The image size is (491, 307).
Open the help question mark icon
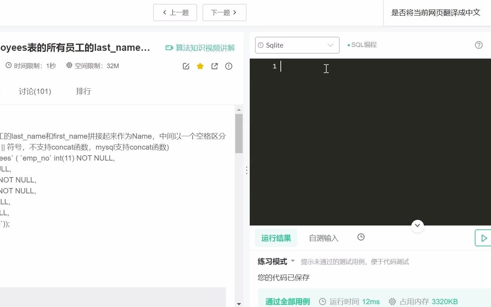(479, 45)
